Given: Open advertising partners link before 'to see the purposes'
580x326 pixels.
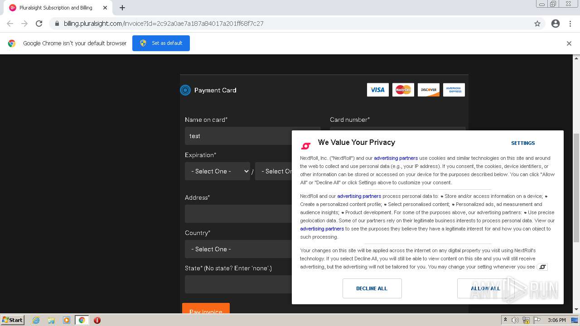Looking at the screenshot, I should pos(322,229).
